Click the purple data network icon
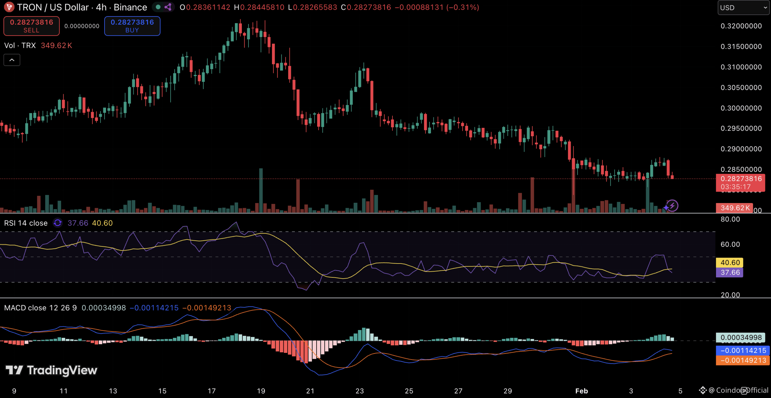Image resolution: width=771 pixels, height=398 pixels. click(x=168, y=7)
